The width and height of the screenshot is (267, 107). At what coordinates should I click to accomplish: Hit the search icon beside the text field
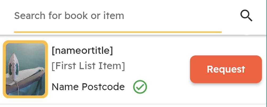pyautogui.click(x=246, y=16)
